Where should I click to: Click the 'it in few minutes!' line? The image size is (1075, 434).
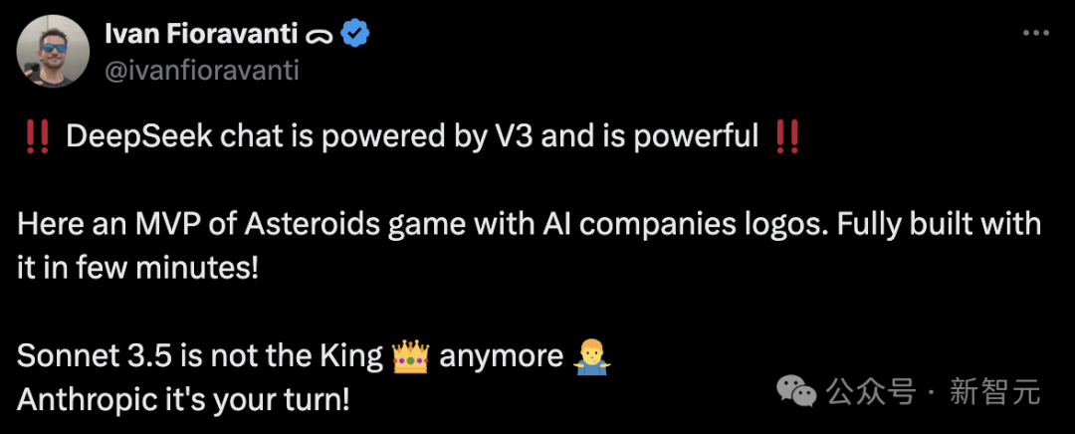(x=137, y=269)
